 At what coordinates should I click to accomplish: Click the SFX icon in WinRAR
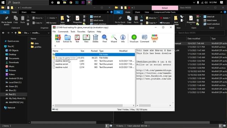(x=155, y=38)
